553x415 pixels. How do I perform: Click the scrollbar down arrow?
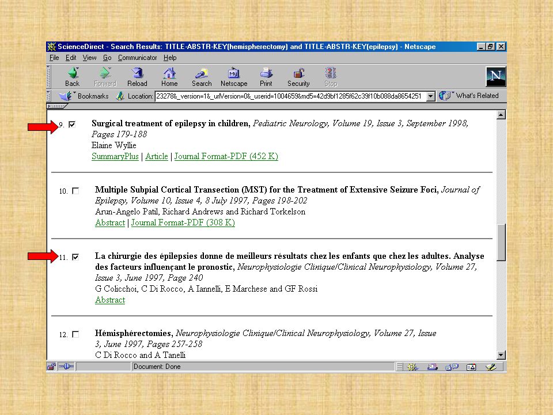pos(501,355)
